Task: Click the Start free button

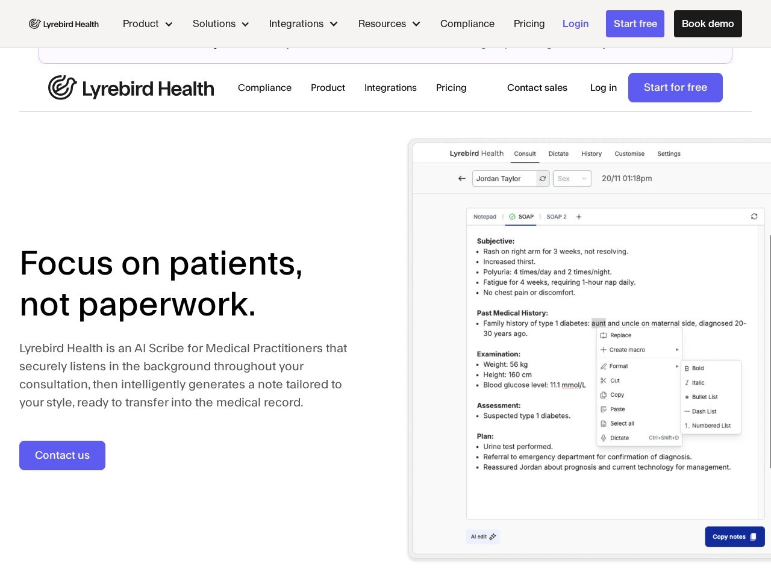Action: (x=635, y=24)
